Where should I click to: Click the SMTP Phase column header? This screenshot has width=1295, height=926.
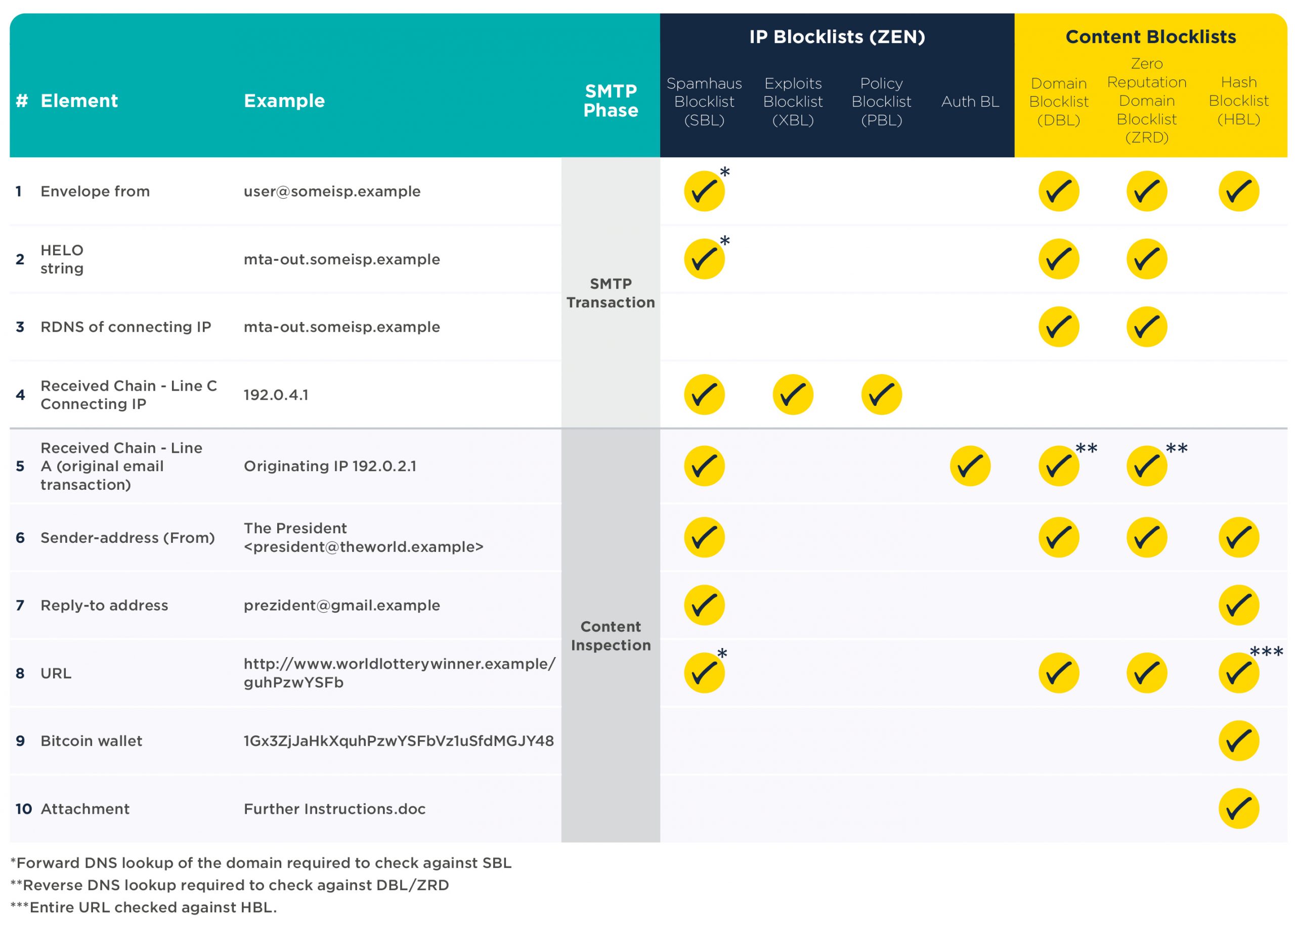[x=611, y=101]
